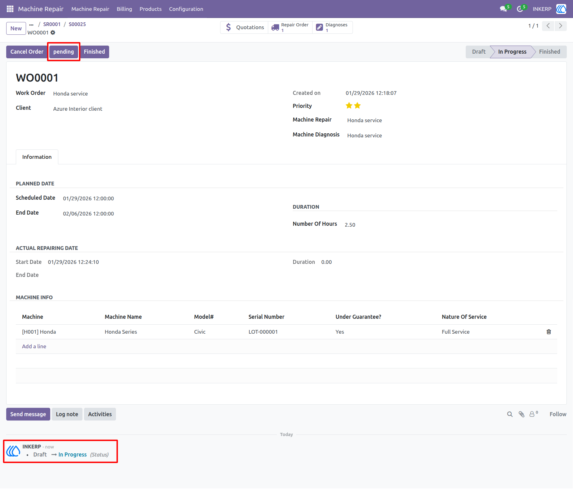Viewport: 573px width, 489px height.
Task: Select the Draft status stage
Action: 478,52
